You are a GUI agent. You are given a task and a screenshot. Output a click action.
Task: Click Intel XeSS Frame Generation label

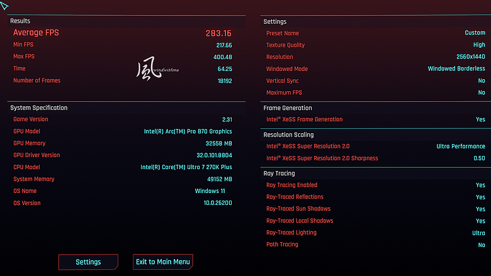point(305,119)
